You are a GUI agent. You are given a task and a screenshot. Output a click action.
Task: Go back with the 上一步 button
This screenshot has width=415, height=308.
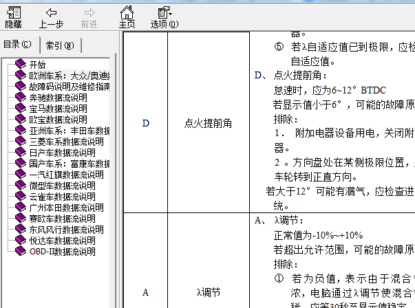pos(51,17)
